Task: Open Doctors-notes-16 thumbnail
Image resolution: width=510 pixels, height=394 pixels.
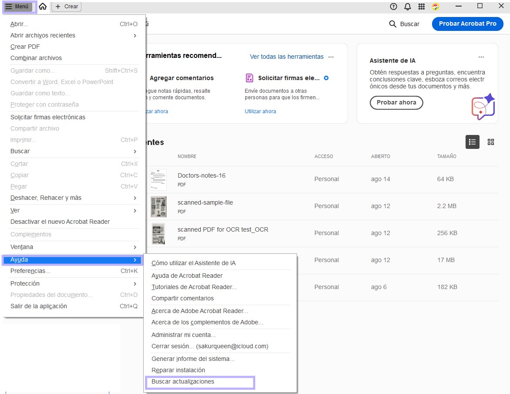Action: pos(158,180)
